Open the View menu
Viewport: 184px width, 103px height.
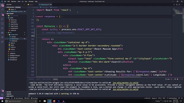19,1
